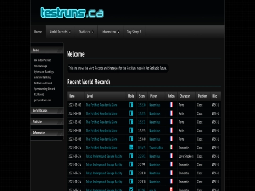Screen dimensions: 255x191
Task: Click the French flag in the 2023-08-09 row
Action: click(x=171, y=105)
